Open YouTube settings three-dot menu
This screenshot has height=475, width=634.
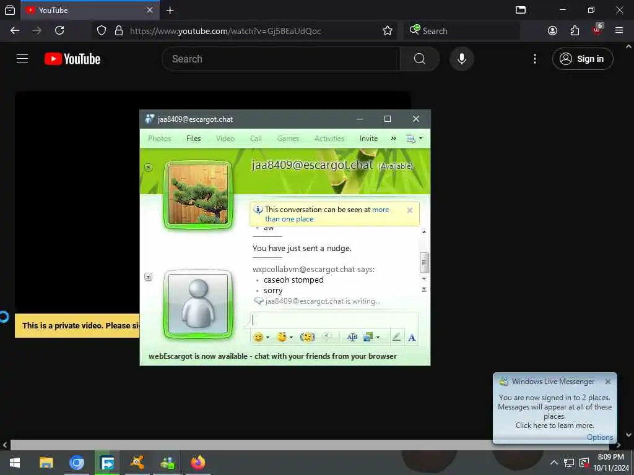pyautogui.click(x=535, y=59)
